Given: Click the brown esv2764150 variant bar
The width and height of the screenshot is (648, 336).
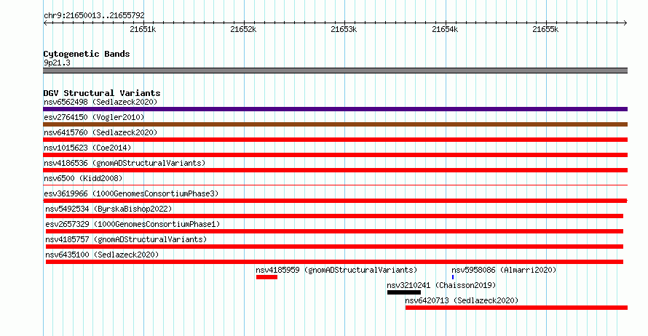Looking at the screenshot, I should (x=335, y=124).
